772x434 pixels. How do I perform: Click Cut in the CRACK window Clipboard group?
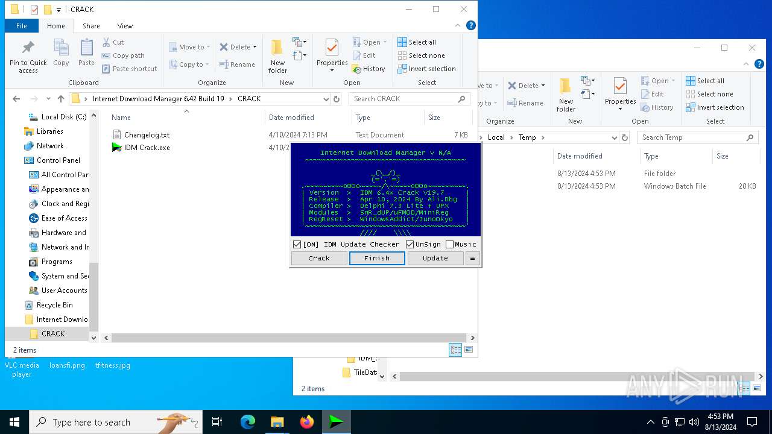coord(113,42)
